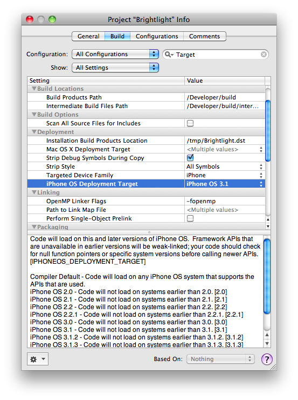Screen dimensions: 298x400
Task: Switch to the General tab
Action: click(88, 36)
